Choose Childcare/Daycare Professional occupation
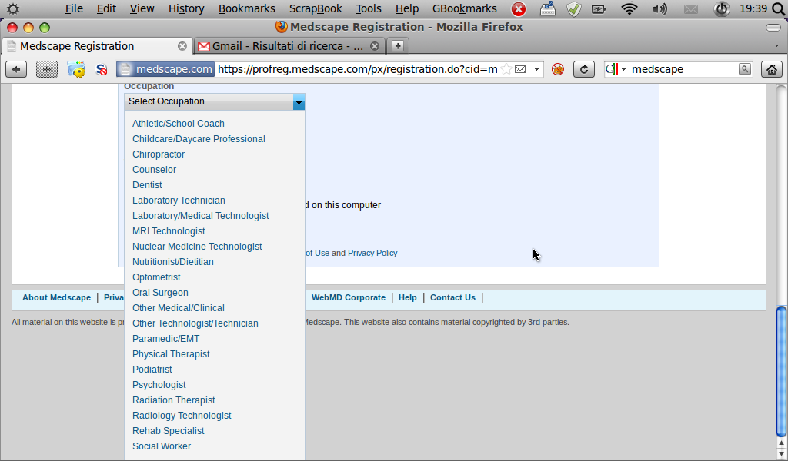 click(x=199, y=139)
